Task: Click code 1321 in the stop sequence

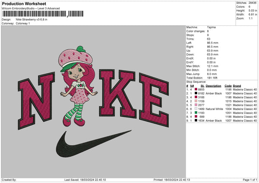Action: click(228, 105)
